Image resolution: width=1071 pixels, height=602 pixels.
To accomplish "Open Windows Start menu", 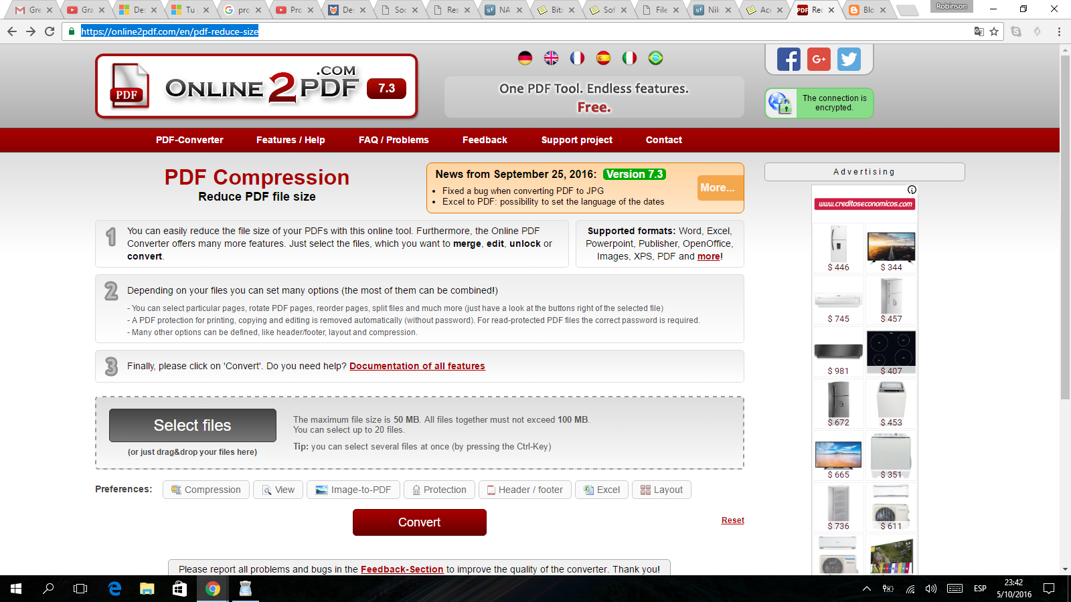I will click(16, 589).
